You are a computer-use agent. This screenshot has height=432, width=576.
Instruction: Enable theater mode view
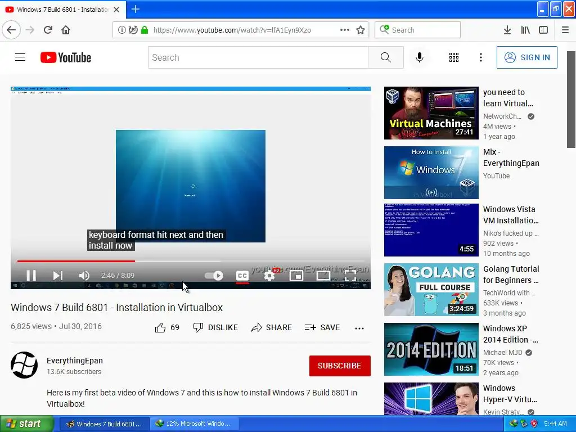point(323,276)
